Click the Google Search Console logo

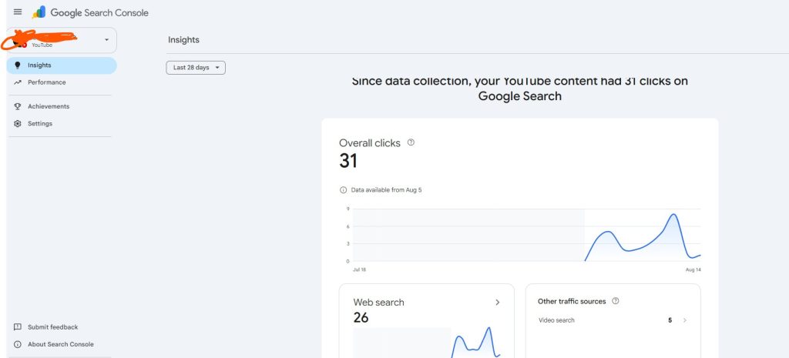click(90, 12)
